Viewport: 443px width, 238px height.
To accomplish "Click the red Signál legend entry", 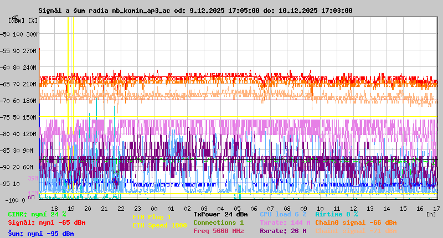I will coord(47,223).
